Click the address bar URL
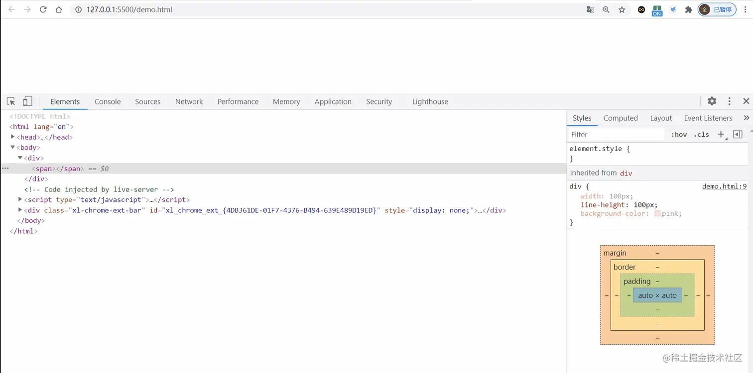Screen dimensions: 753x373 129,9
